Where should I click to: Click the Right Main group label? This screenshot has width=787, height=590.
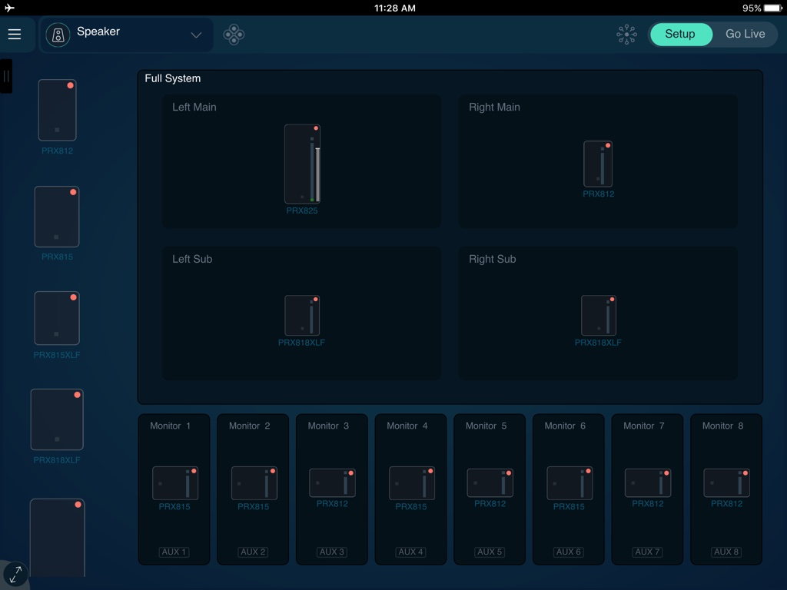pyautogui.click(x=494, y=107)
